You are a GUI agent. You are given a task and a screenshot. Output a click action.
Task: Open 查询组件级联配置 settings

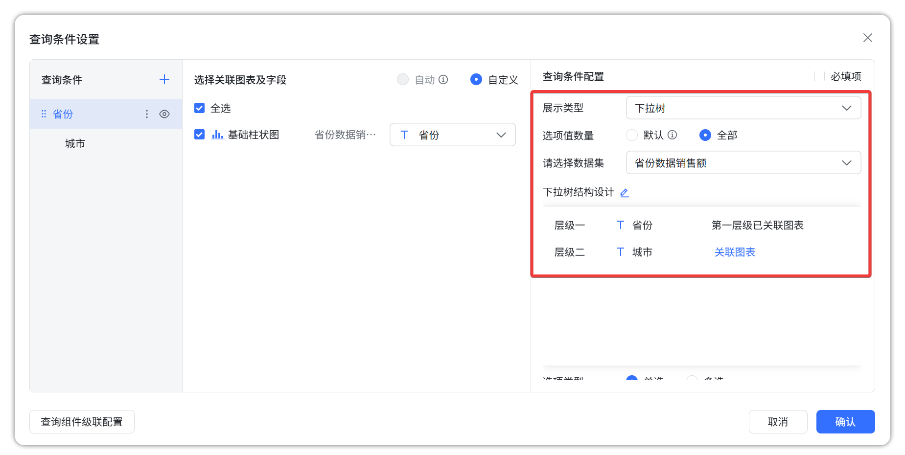point(82,422)
